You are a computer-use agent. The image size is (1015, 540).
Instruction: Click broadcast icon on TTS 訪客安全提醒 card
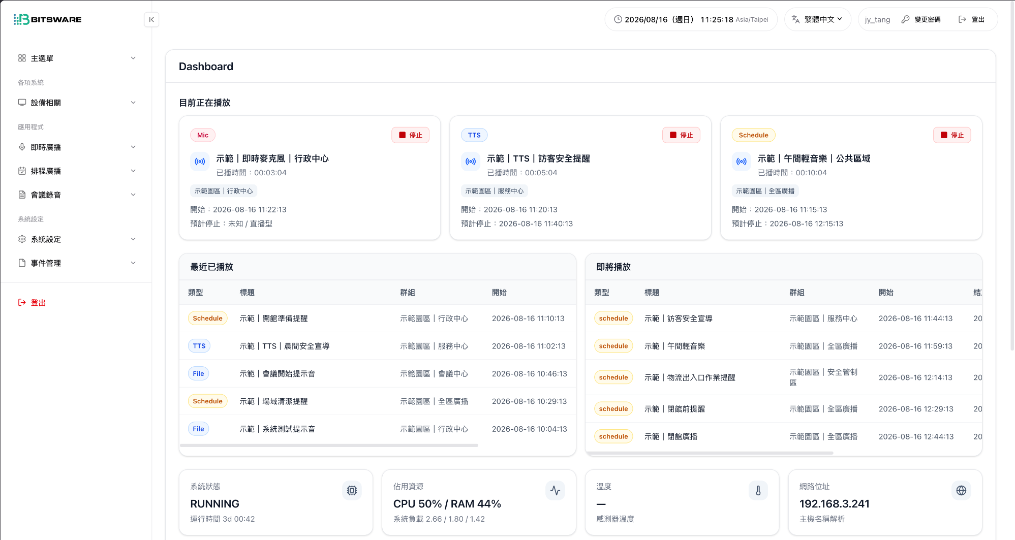tap(471, 162)
